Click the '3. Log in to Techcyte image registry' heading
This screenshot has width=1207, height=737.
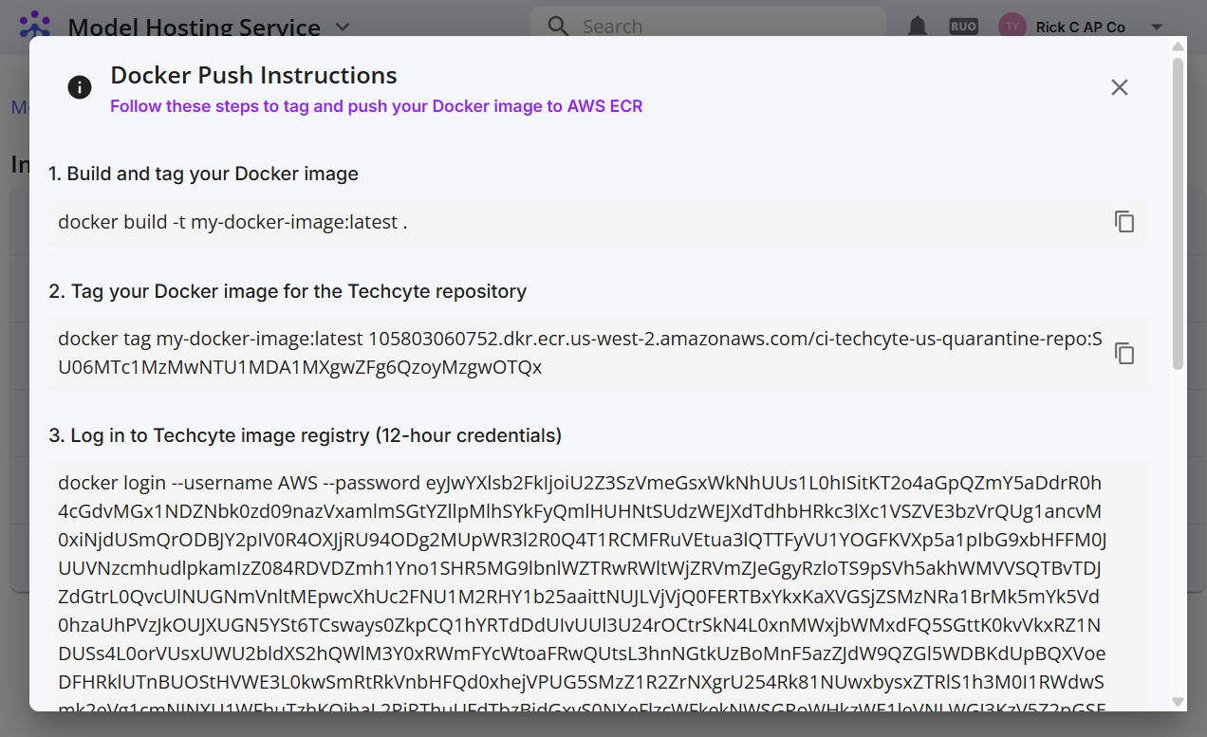coord(306,435)
